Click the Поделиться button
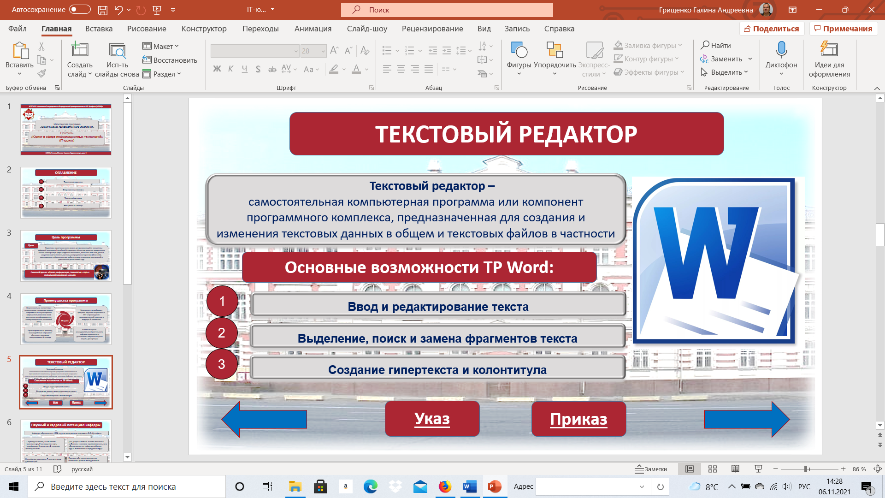885x498 pixels. coord(772,29)
